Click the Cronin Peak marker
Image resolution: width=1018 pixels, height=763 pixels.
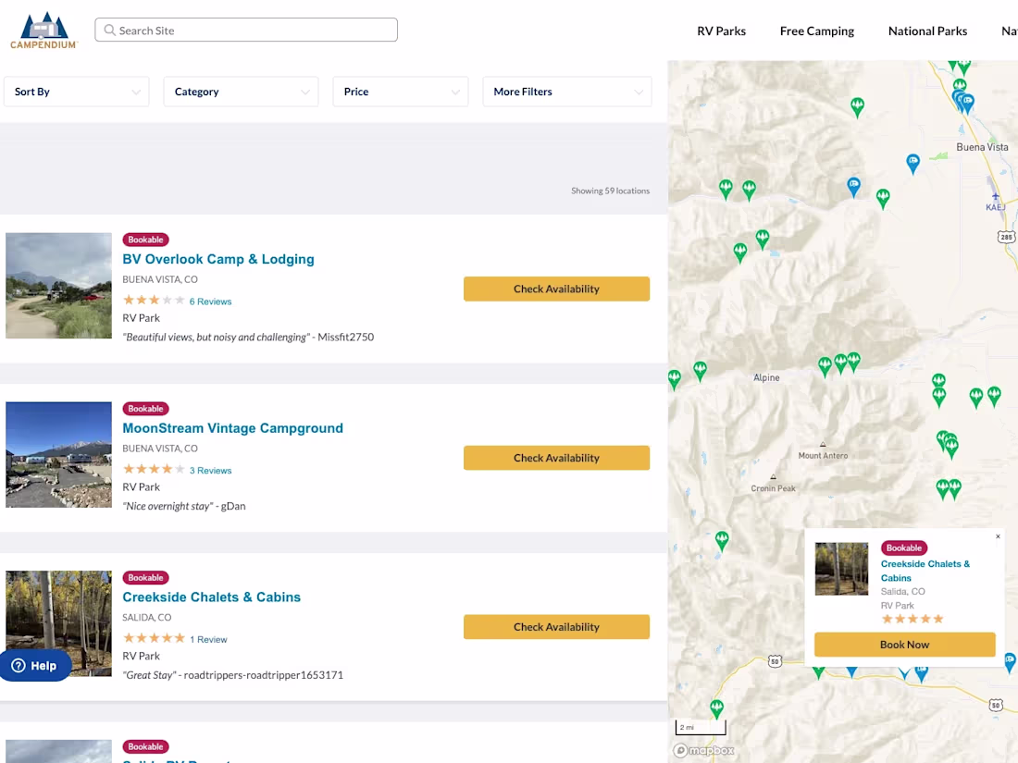(773, 477)
